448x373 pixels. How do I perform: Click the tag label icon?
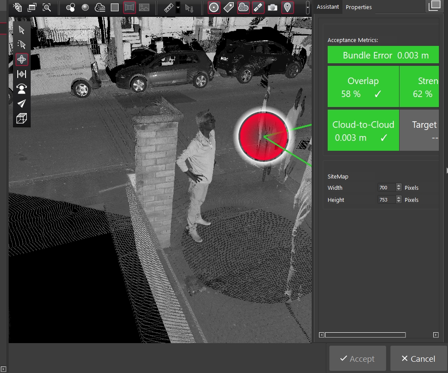click(x=229, y=7)
